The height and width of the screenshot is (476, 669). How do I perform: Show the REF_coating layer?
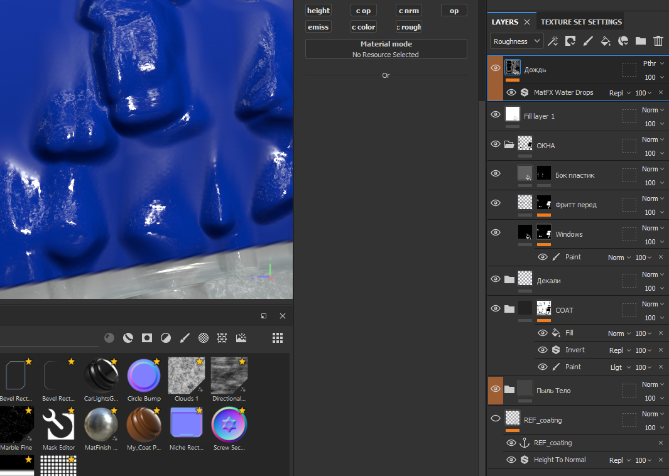pos(496,419)
